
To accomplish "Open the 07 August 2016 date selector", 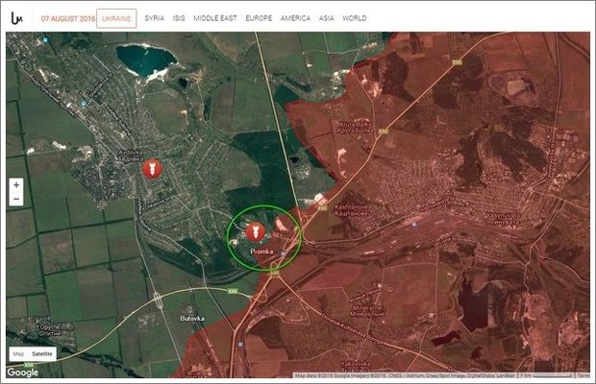I will [x=68, y=18].
